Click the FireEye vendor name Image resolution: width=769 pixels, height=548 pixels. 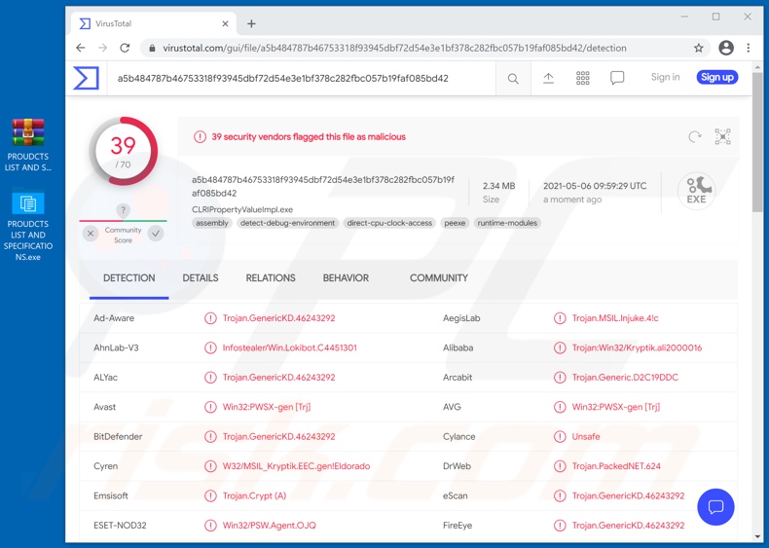(458, 526)
